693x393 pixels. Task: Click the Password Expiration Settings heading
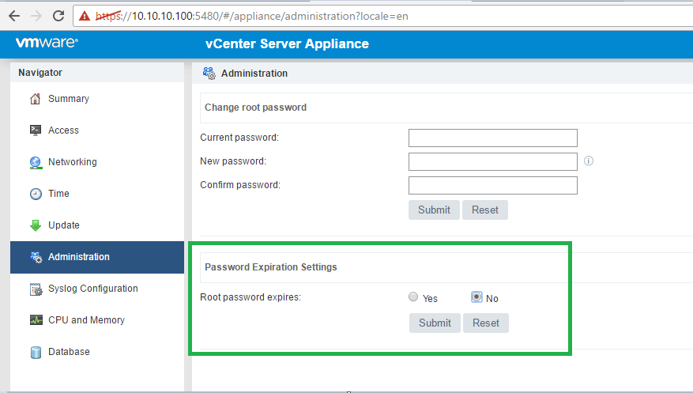click(270, 267)
